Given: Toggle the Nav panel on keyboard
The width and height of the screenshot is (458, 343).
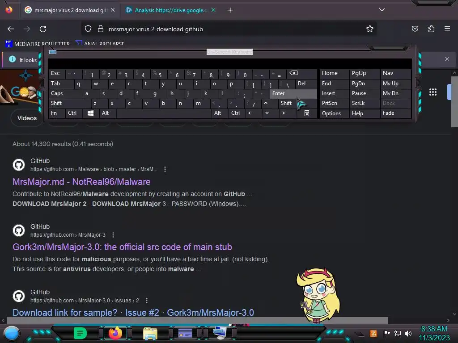Looking at the screenshot, I should 395,74.
